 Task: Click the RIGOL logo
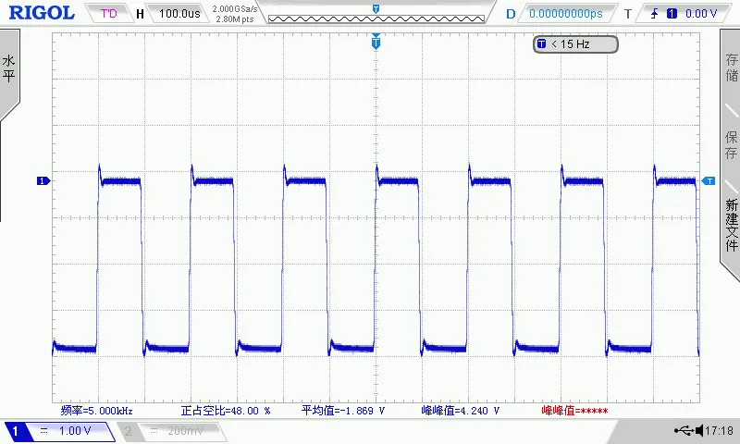coord(42,13)
